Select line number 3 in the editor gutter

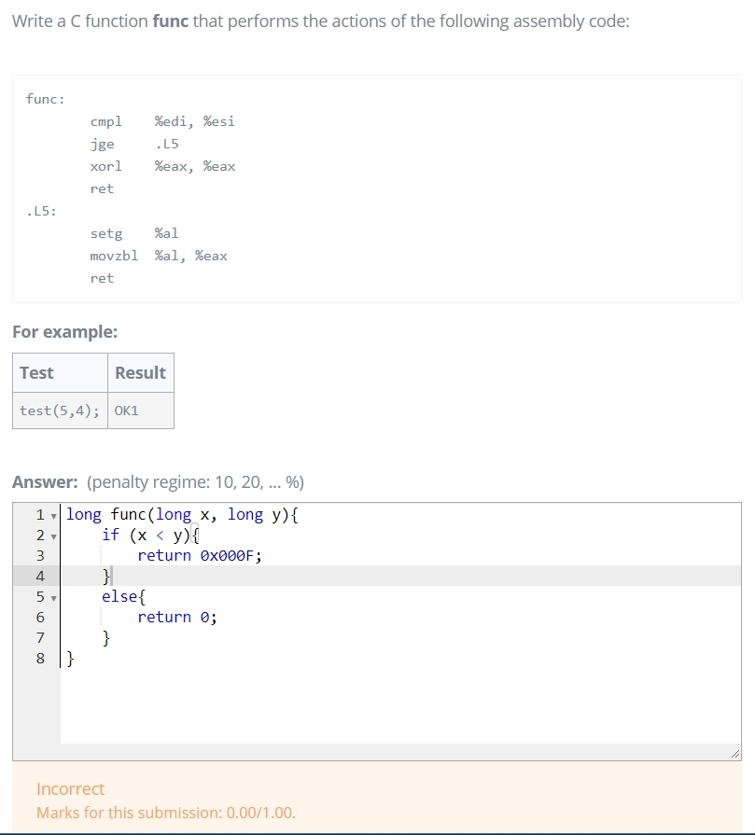coord(40,555)
